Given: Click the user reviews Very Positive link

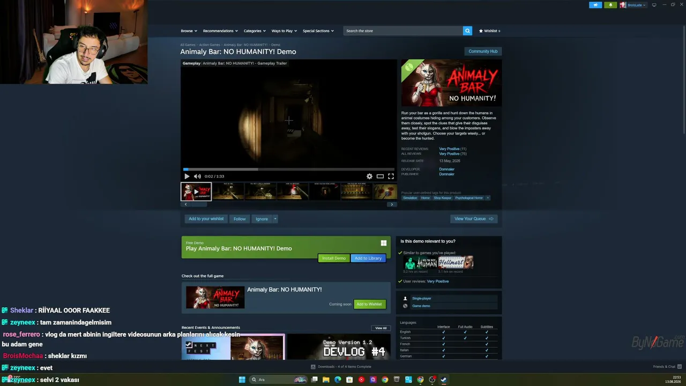Looking at the screenshot, I should (438, 281).
